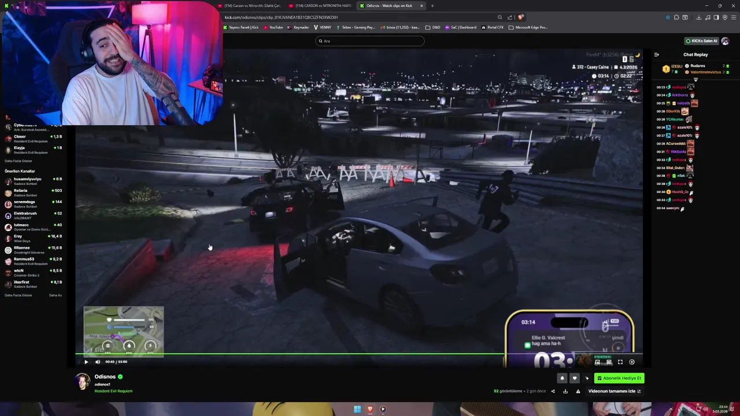
Task: Open the player settings icon at far right
Action: [632, 362]
